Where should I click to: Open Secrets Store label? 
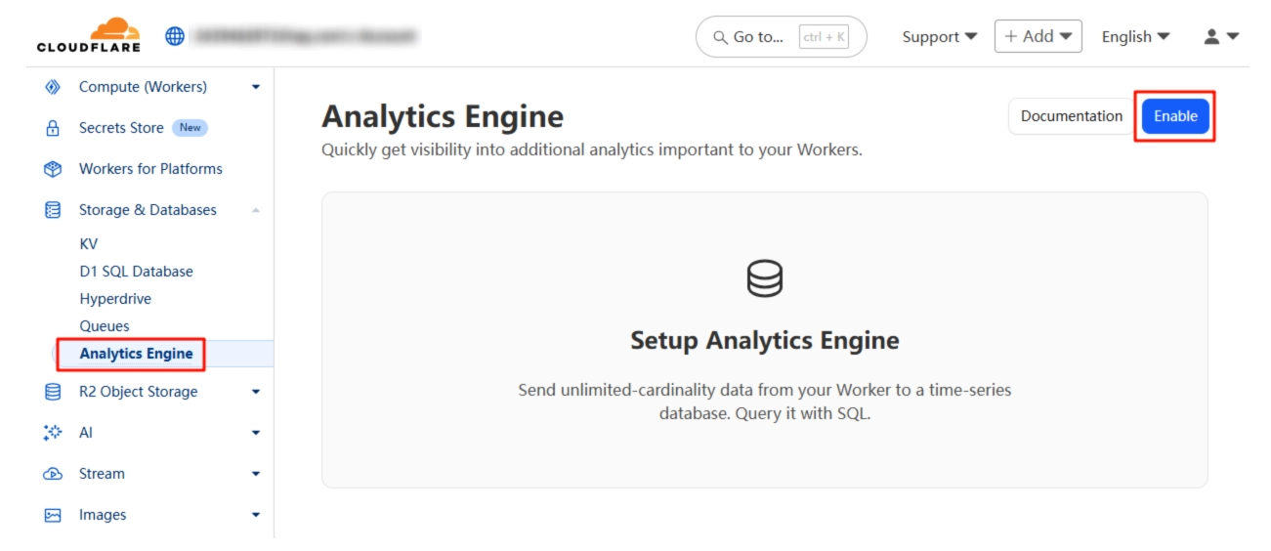[x=122, y=128]
